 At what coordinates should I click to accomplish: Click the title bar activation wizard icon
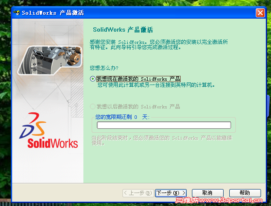click(x=17, y=13)
